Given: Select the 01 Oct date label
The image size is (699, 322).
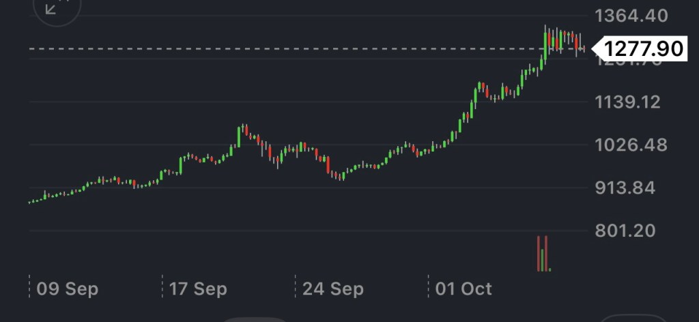Looking at the screenshot, I should tap(463, 289).
